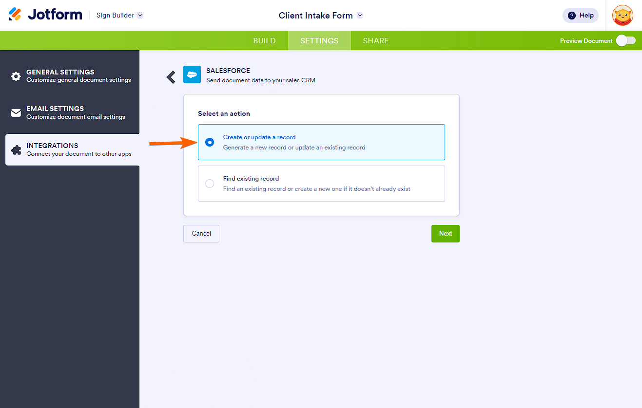
Task: Click the back arrow beside Salesforce
Action: pos(171,77)
